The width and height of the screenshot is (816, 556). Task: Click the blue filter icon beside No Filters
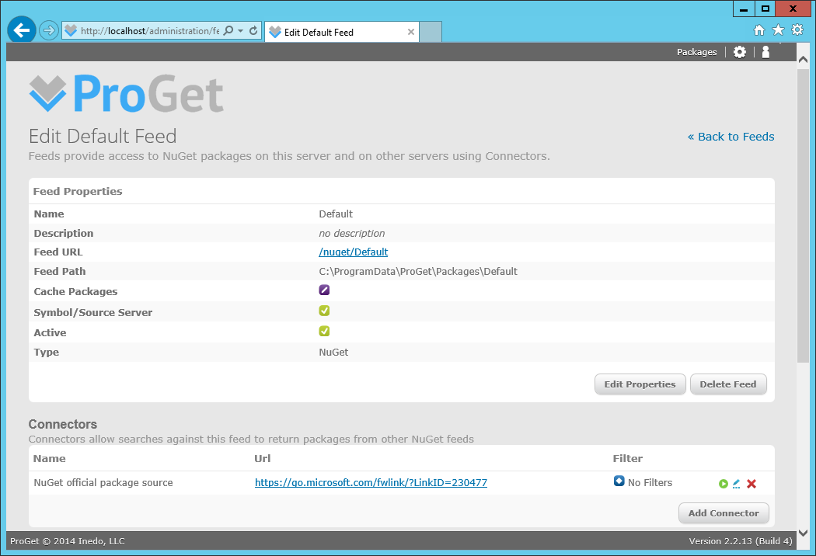[619, 481]
